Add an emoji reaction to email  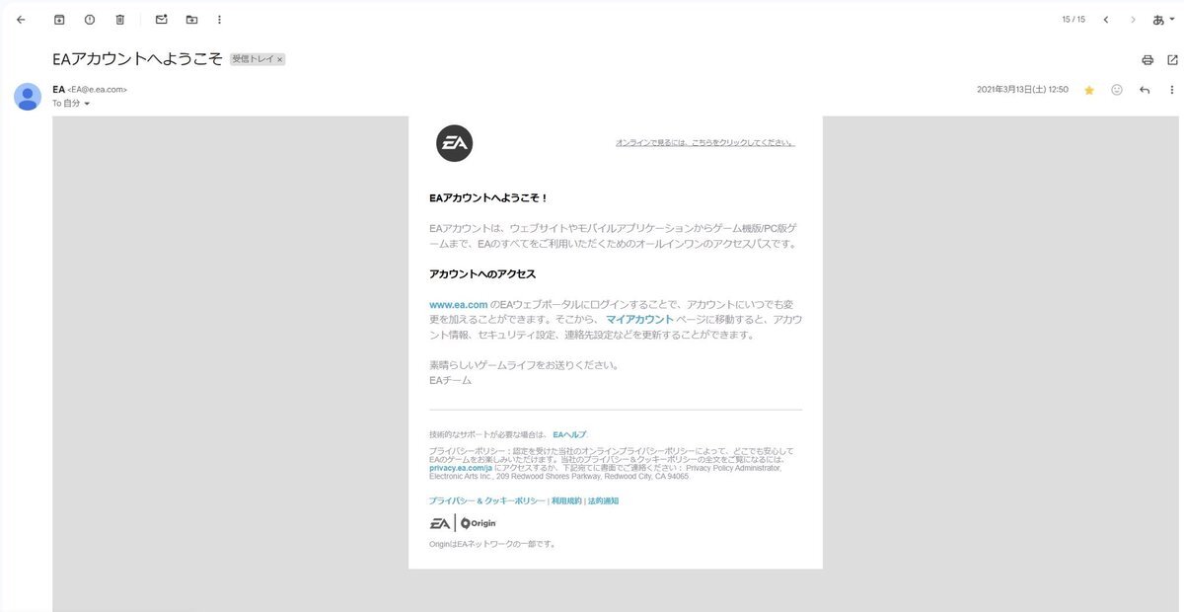click(x=1117, y=90)
